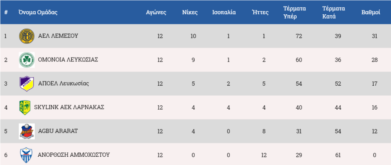Click the ΑΠΟΕΛ purple-yellow shield logo
Viewport: 391px width, 165px height.
27,84
